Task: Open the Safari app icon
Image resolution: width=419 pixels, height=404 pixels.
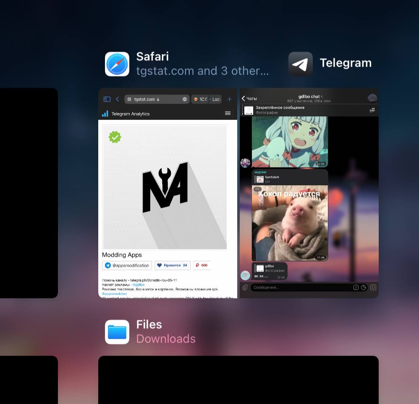Action: [117, 64]
